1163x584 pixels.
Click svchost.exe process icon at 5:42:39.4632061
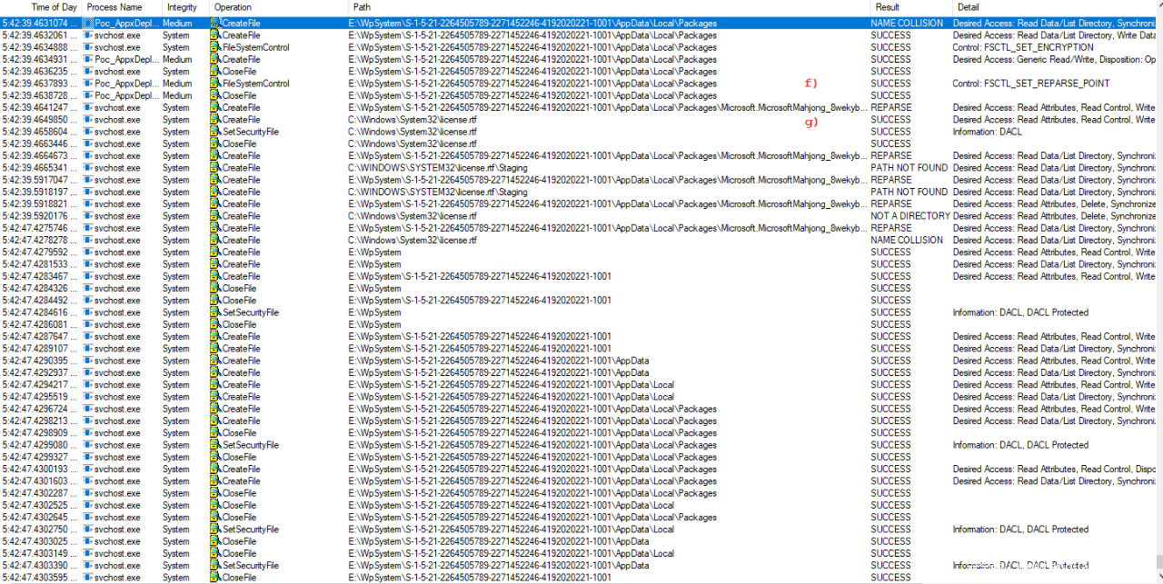point(88,35)
